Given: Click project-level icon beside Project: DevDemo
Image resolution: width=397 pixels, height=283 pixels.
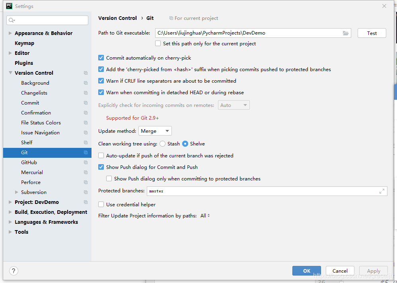Looking at the screenshot, I should (x=86, y=202).
